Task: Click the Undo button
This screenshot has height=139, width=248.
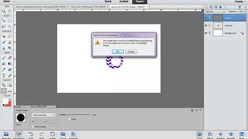Action: click(x=31, y=135)
